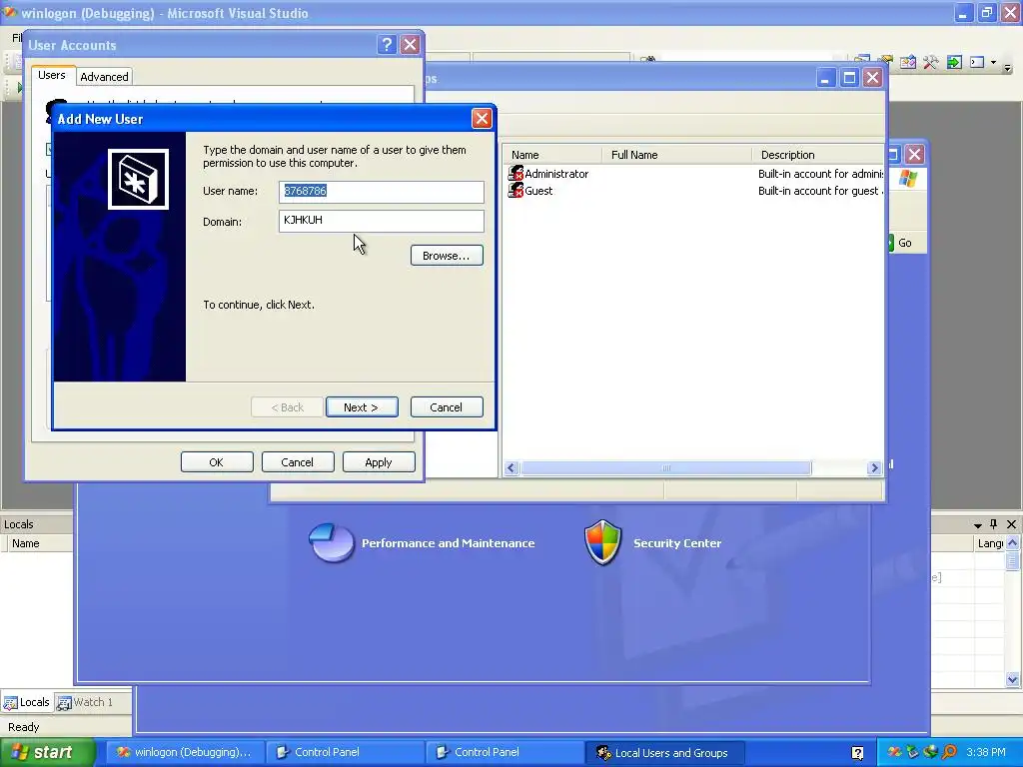The height and width of the screenshot is (767, 1023).
Task: Restore down the Visual Studio window
Action: click(x=987, y=12)
